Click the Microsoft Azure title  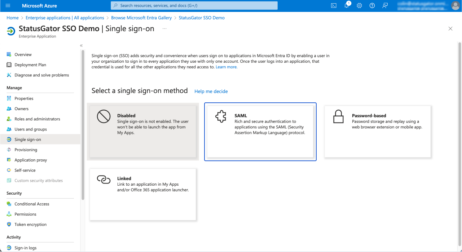[x=39, y=5]
